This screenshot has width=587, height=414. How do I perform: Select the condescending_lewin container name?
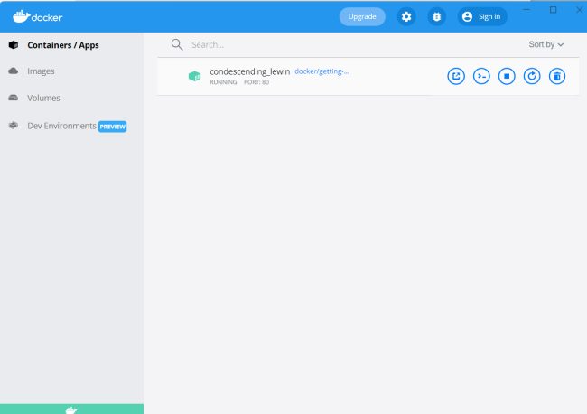pos(249,71)
